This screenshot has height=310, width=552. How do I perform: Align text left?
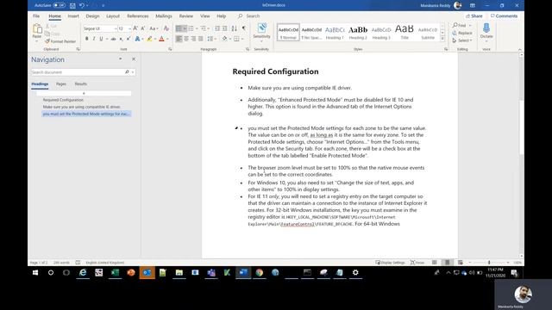tap(179, 39)
